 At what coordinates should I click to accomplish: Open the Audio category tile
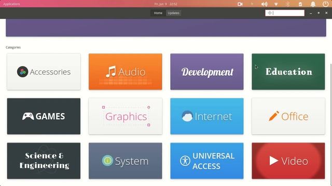[126, 72]
